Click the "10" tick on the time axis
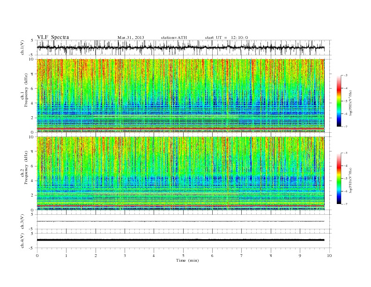 [x=329, y=256]
